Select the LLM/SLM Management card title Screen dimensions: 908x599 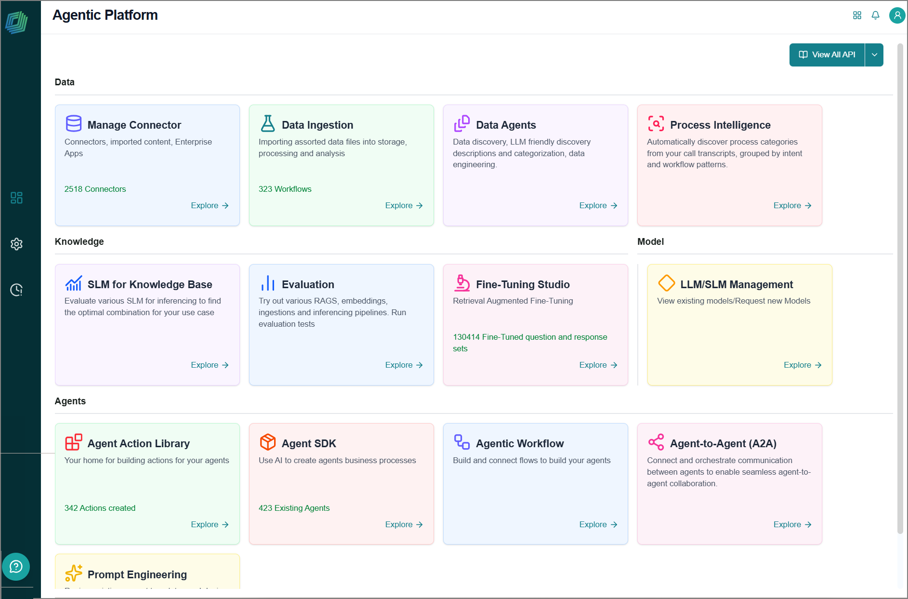(737, 284)
